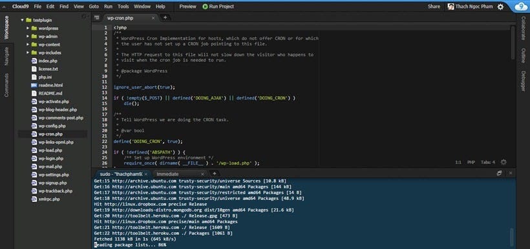Switch to the Workspace side panel
Image resolution: width=530 pixels, height=249 pixels.
(6, 27)
